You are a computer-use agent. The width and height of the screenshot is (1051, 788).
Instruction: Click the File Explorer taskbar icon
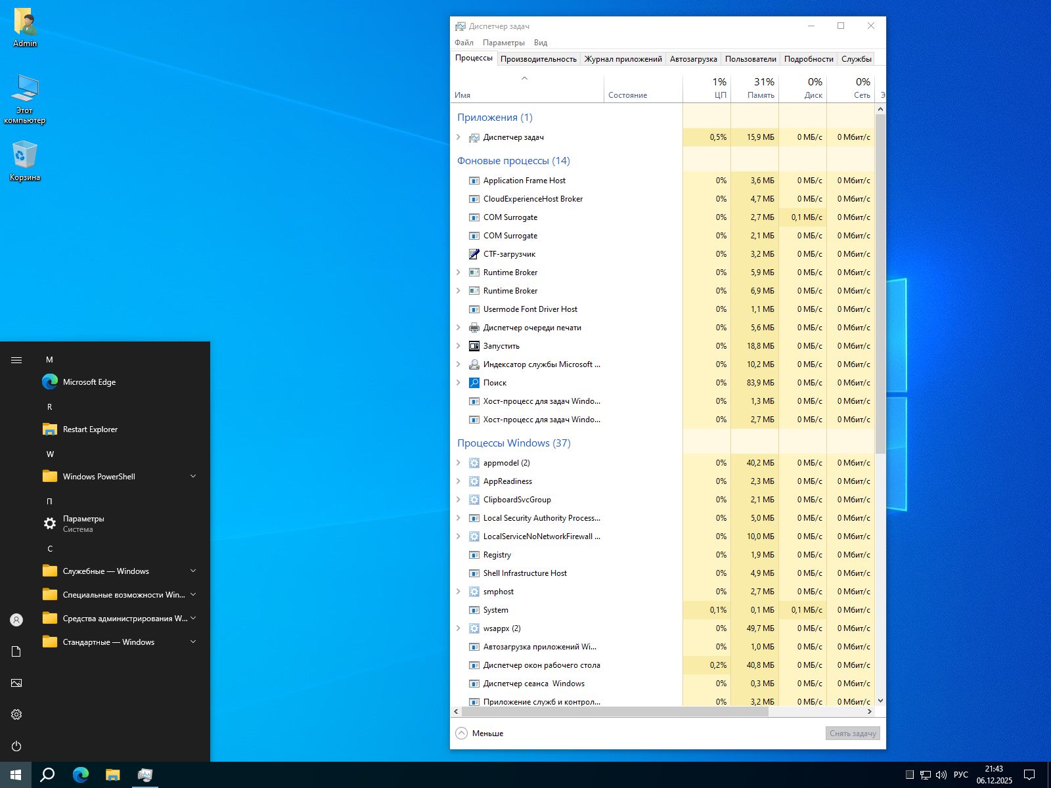113,775
